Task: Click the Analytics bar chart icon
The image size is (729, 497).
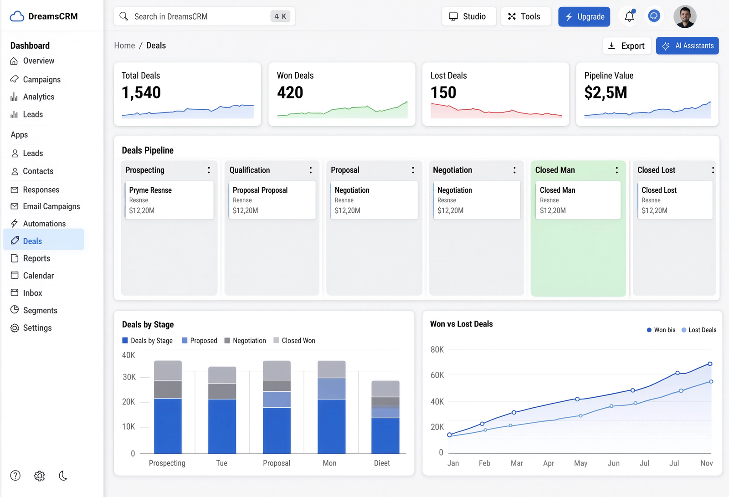Action: (14, 97)
